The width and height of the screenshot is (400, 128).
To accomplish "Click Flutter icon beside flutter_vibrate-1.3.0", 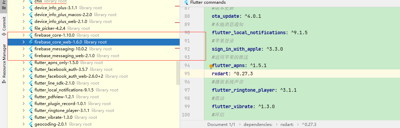I will coord(31,117).
